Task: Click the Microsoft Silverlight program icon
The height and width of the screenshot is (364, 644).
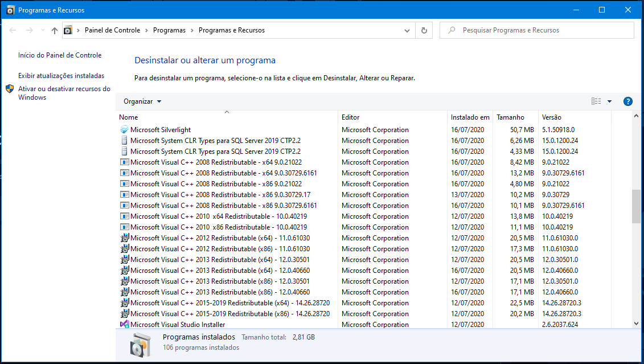Action: [125, 129]
